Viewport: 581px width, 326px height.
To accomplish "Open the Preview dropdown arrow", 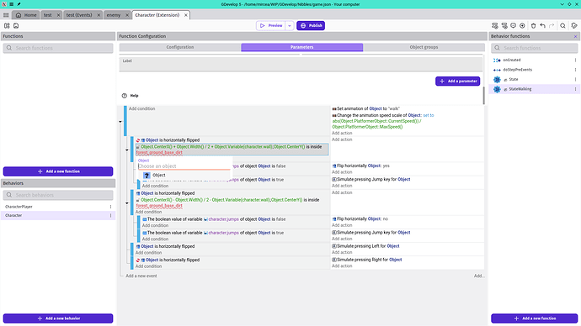I will click(290, 25).
